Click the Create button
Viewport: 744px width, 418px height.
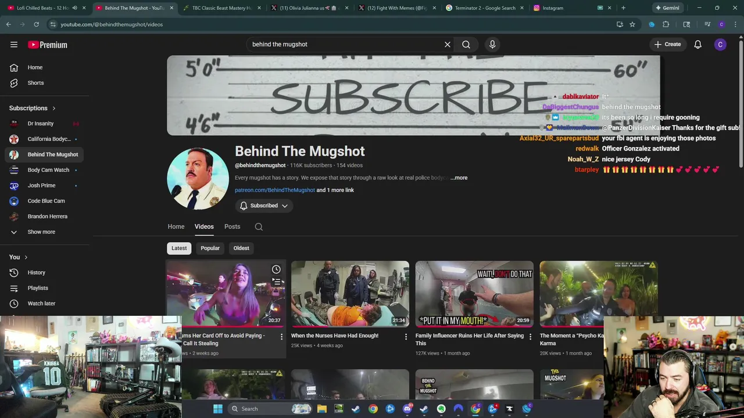[x=667, y=44]
